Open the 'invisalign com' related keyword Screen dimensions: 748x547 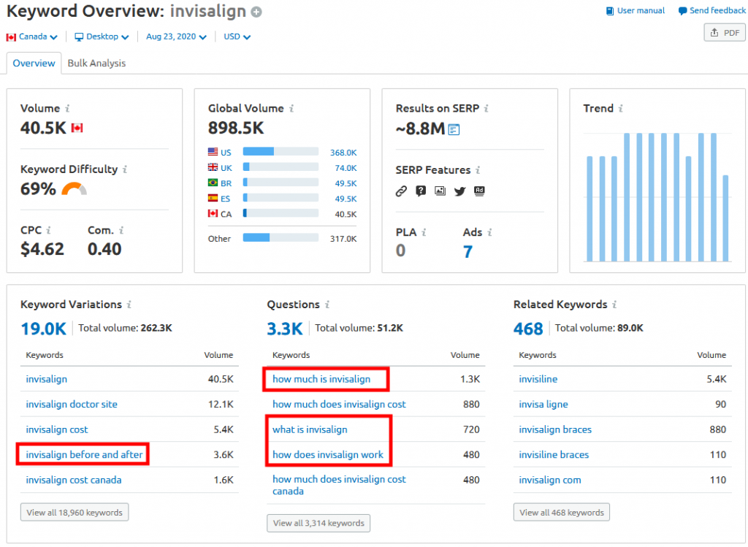click(550, 481)
